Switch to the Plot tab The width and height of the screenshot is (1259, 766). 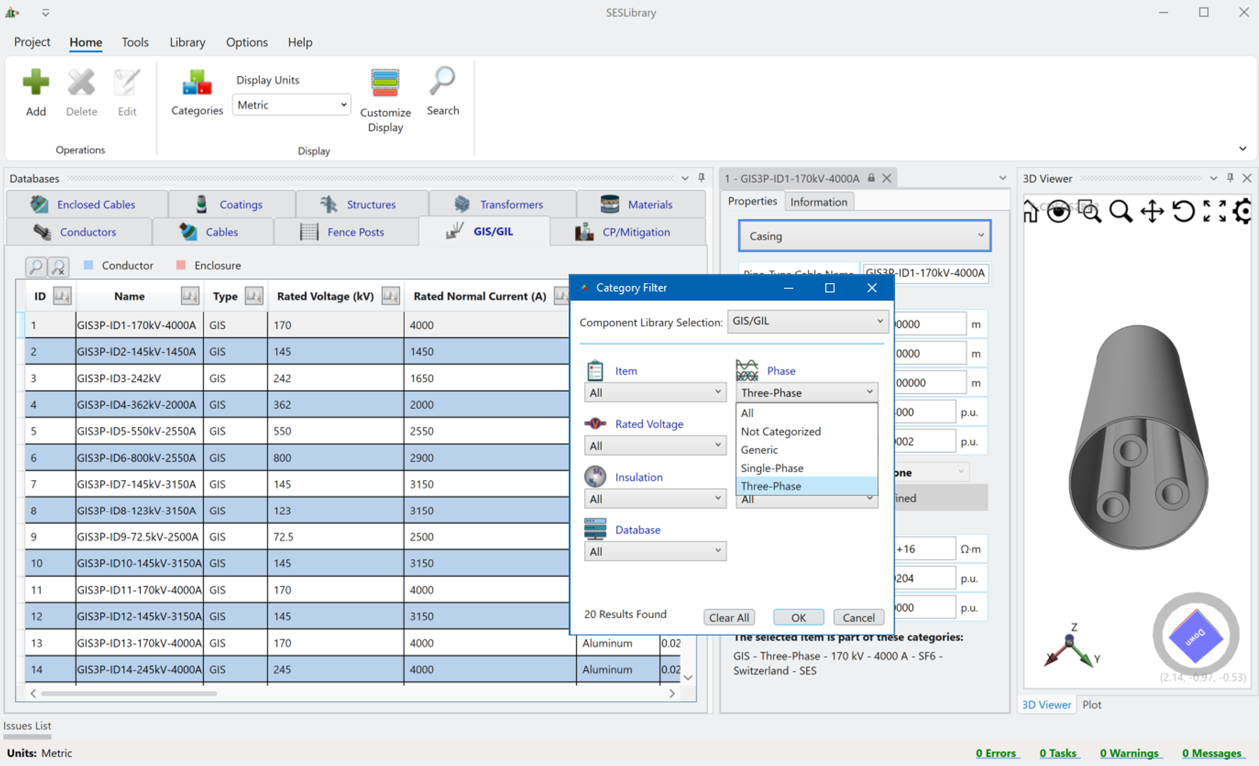1092,704
